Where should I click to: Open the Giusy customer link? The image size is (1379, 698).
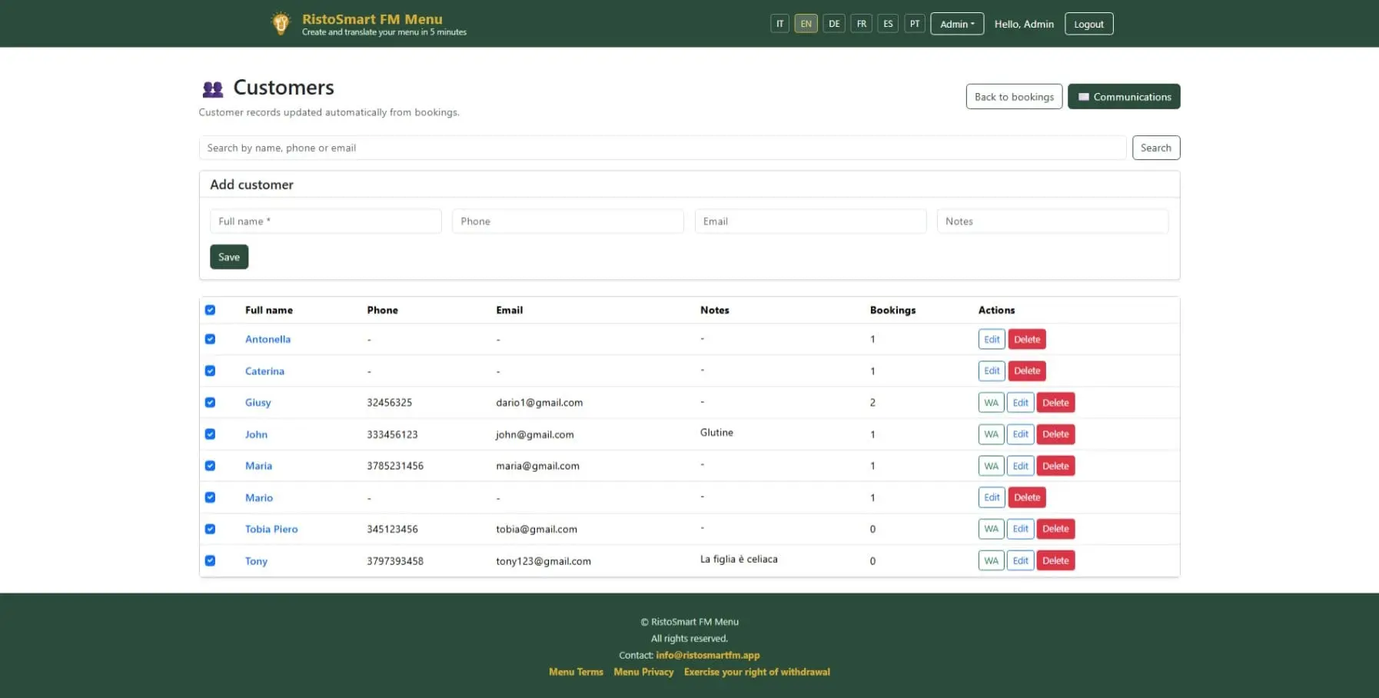258,403
